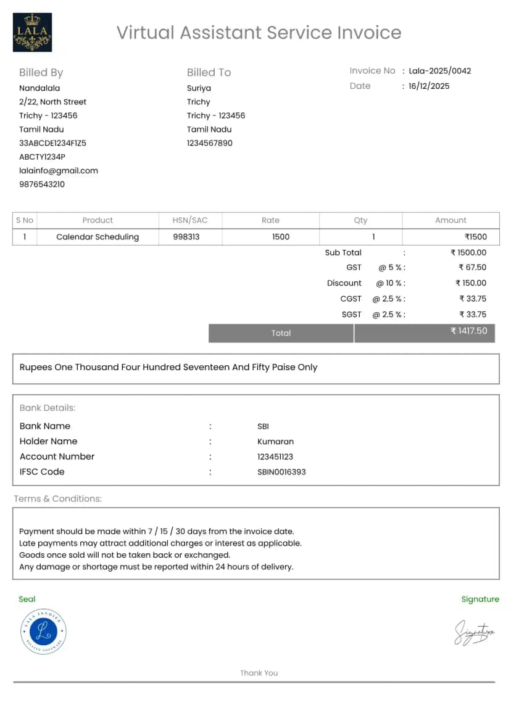
Task: Click the email 'lalainfo@gmail.com'
Action: tap(59, 171)
